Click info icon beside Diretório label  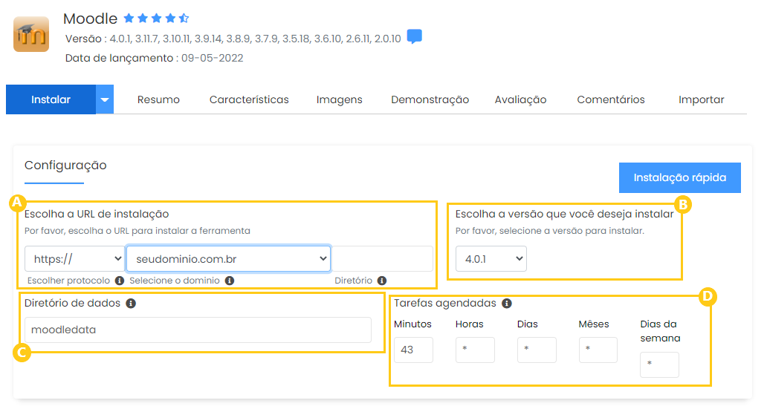point(382,281)
